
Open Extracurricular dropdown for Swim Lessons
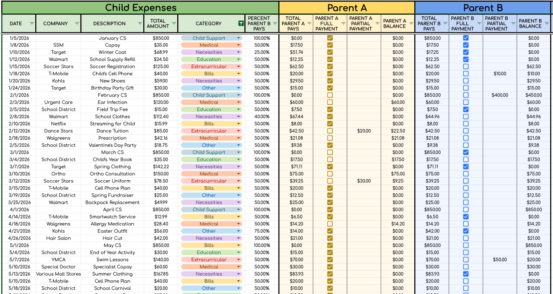click(239, 260)
